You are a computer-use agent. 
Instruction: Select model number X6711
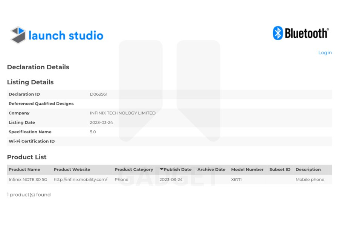click(x=236, y=180)
